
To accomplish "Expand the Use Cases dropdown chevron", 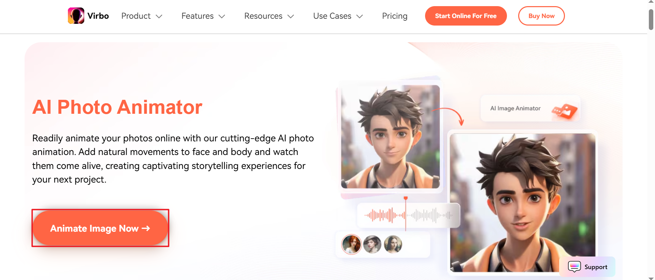I will click(x=360, y=16).
